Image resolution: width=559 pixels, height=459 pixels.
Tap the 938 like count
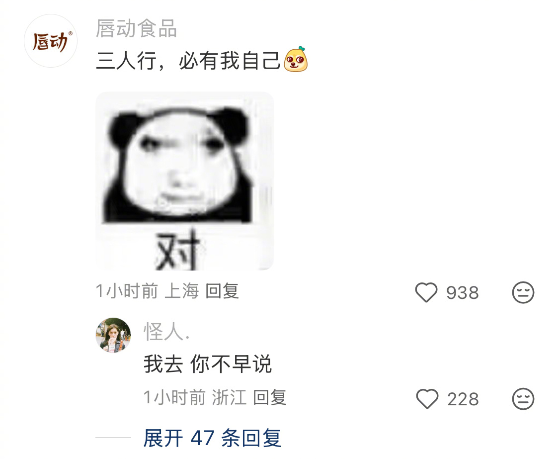(463, 293)
